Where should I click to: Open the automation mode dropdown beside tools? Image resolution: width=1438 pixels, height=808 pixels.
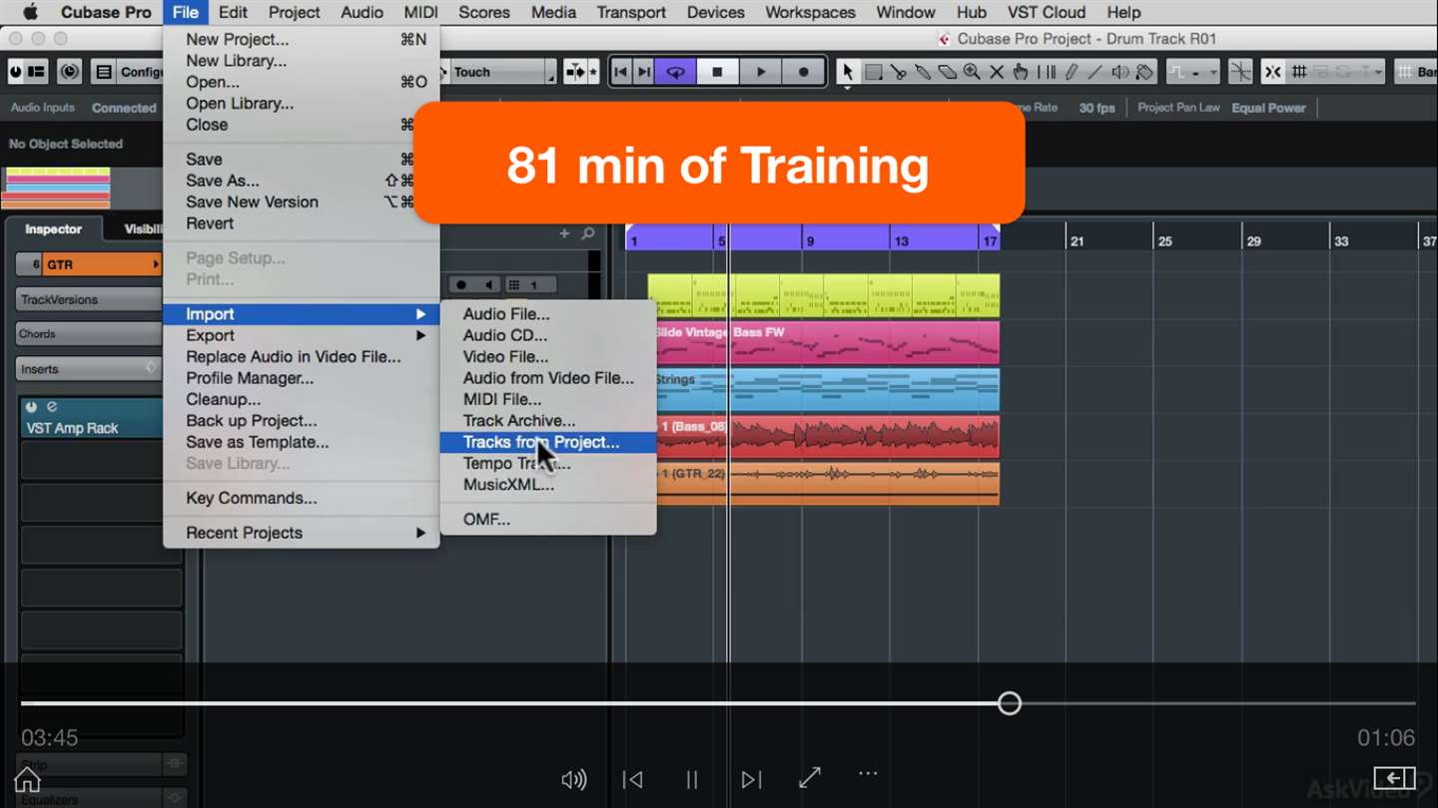tap(1193, 72)
